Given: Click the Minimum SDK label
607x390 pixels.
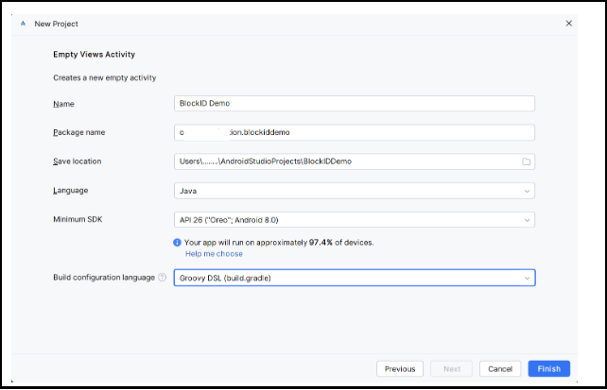Looking at the screenshot, I should (80, 220).
